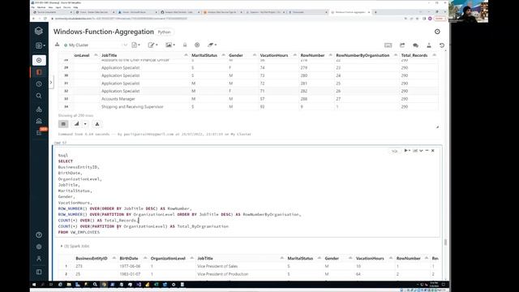Viewport: 519px width, 292px height.
Task: Open the Edit menu dropdown in toolbar
Action: point(152,45)
